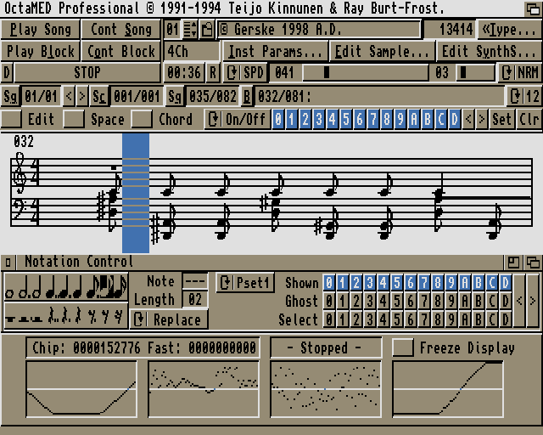Open the instrument list icon beside 01

pyautogui.click(x=190, y=29)
